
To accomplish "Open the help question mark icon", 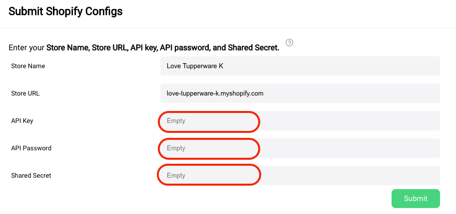I will click(x=289, y=43).
